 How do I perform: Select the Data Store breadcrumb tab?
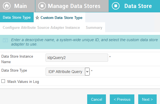click(134, 6)
